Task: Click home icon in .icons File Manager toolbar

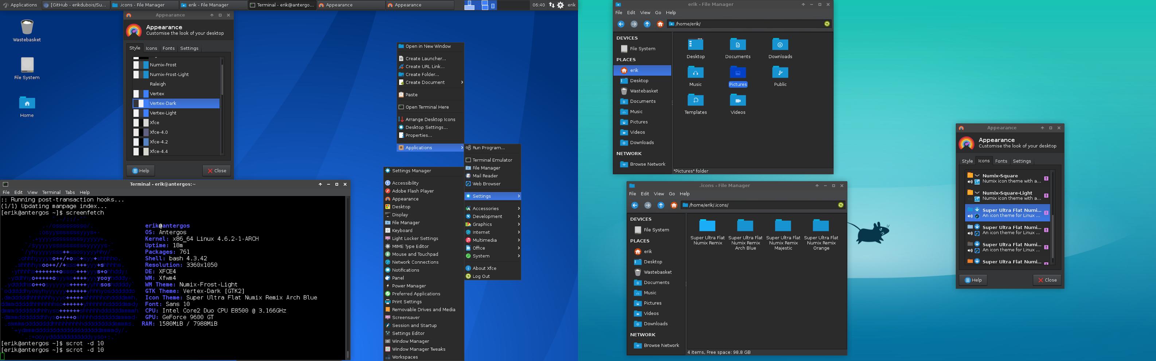Action: [x=673, y=205]
